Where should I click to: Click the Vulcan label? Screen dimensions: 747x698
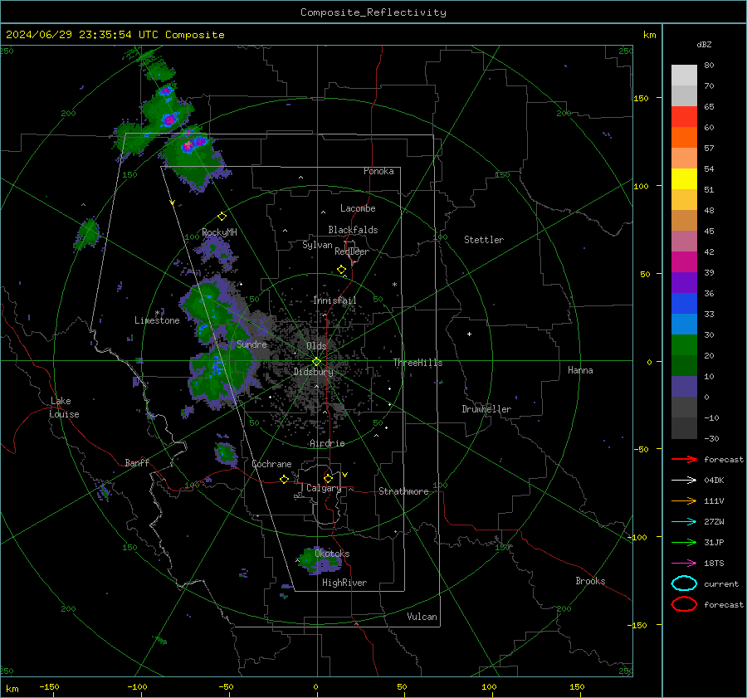pos(422,617)
